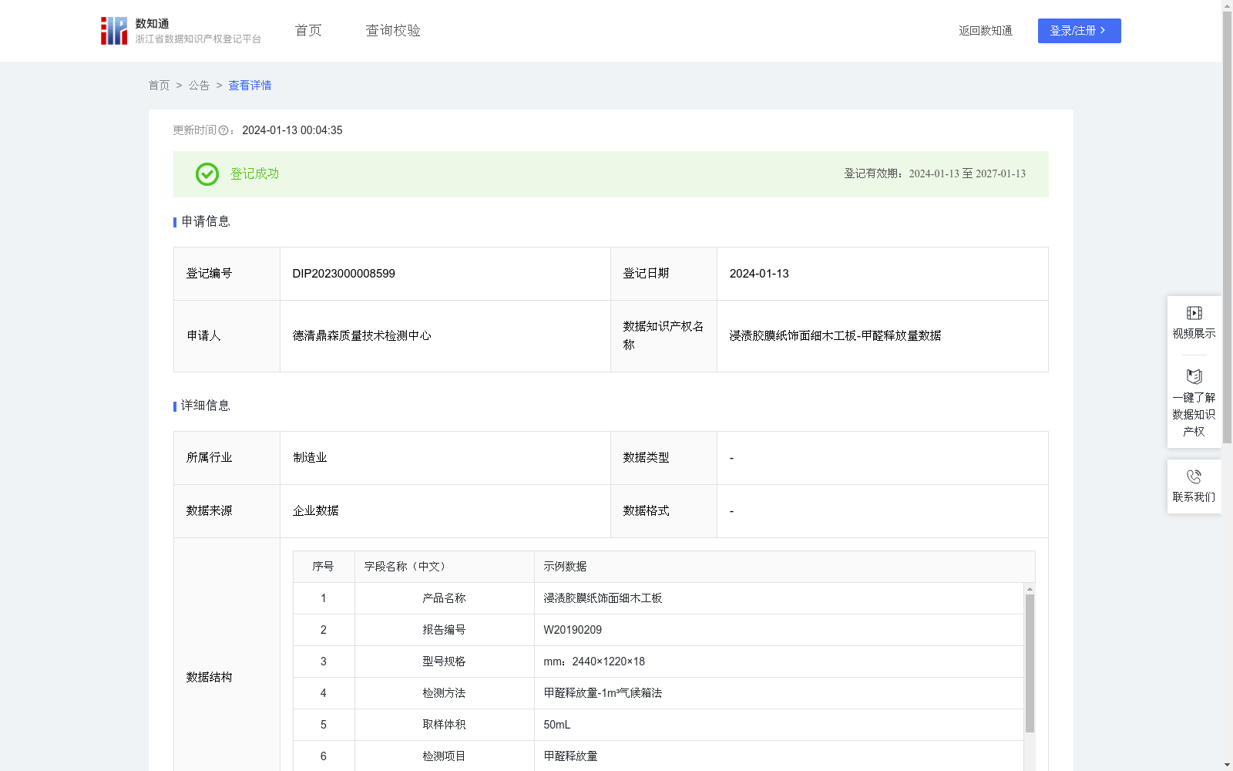Click the 甲醛释放量-1m³气候箱法 sample value

click(x=603, y=693)
